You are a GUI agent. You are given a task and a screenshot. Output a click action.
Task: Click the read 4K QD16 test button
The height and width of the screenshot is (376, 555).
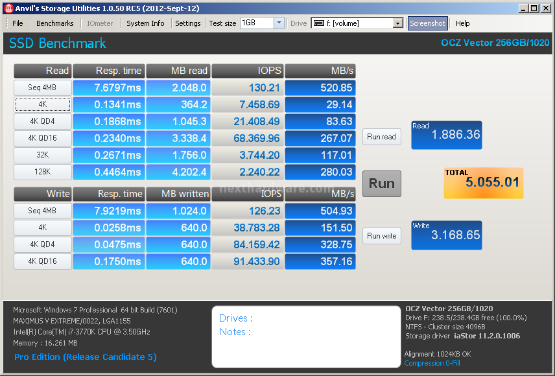coord(43,138)
